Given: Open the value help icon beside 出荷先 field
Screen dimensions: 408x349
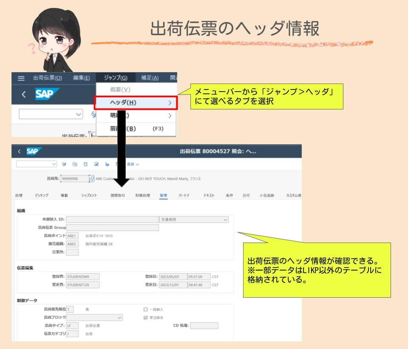Looking at the screenshot, I should tap(91, 178).
